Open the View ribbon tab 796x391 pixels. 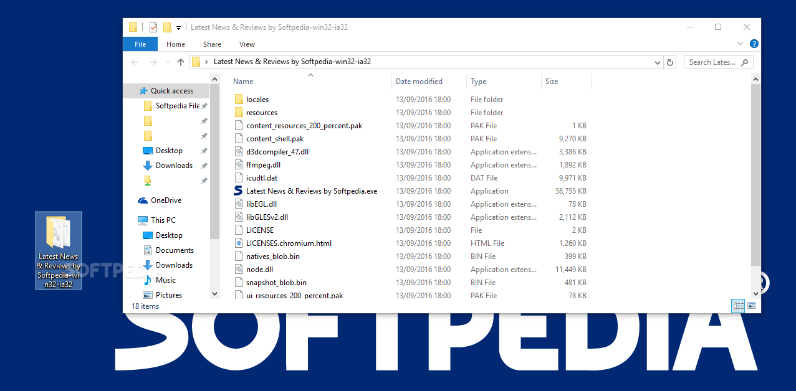click(247, 44)
